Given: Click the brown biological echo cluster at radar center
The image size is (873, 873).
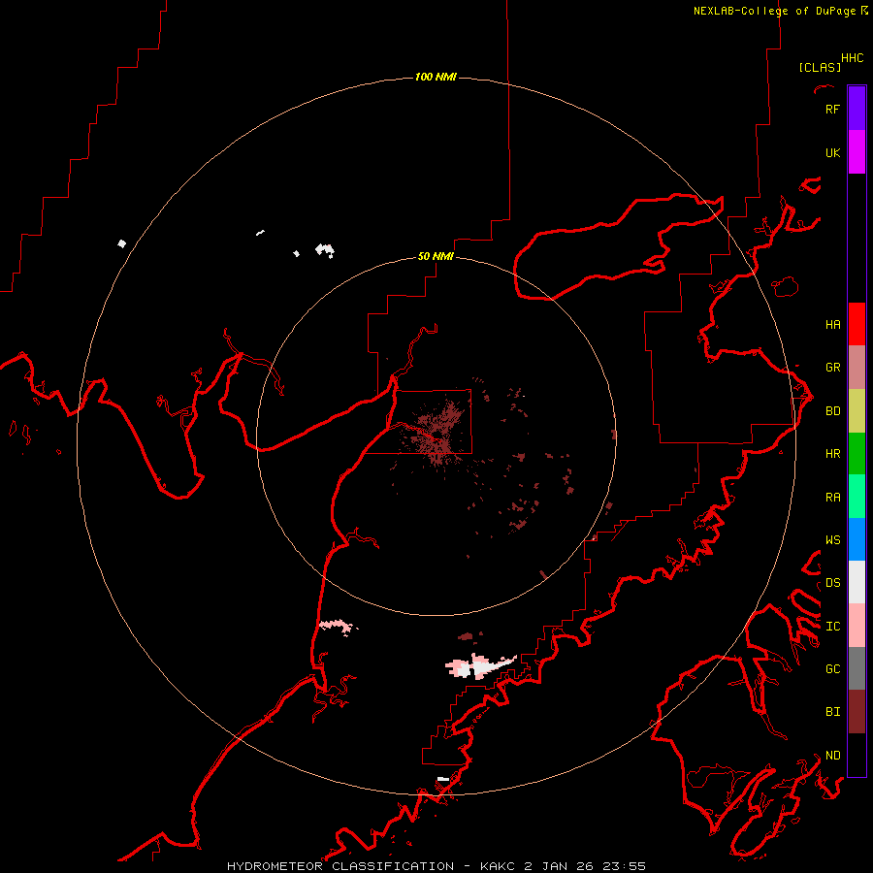Looking at the screenshot, I should point(439,434).
